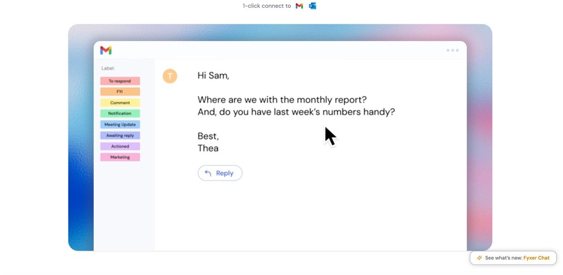Viewport: 563px width, 275px height.
Task: Click the 'Hi Sam,' greeting line
Action: (213, 75)
